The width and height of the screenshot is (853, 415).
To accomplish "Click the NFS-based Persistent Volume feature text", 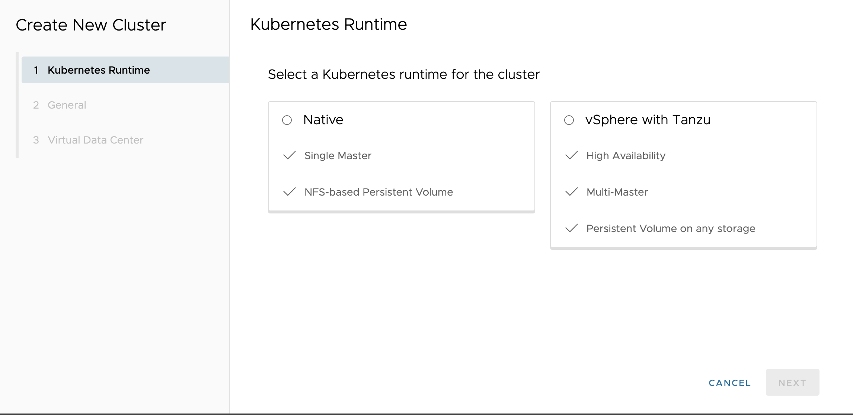I will tap(378, 192).
